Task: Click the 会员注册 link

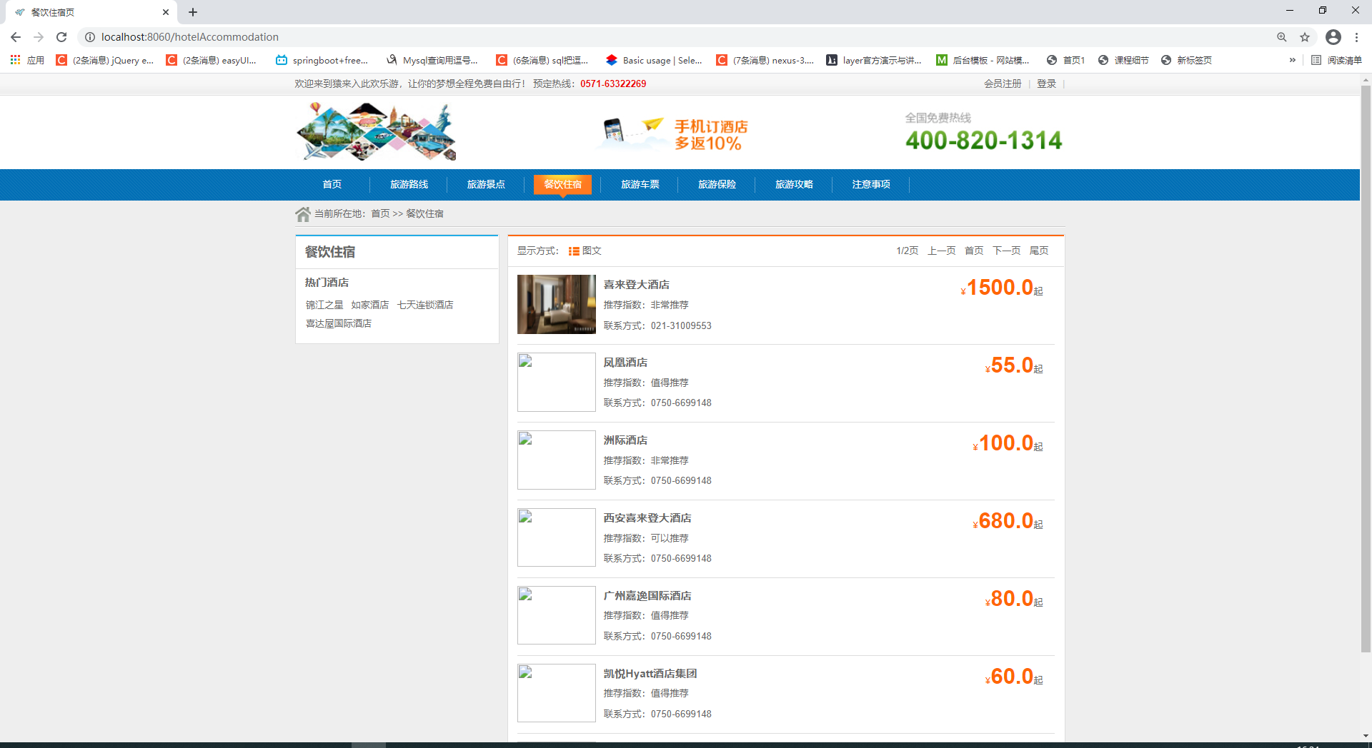Action: (1003, 84)
